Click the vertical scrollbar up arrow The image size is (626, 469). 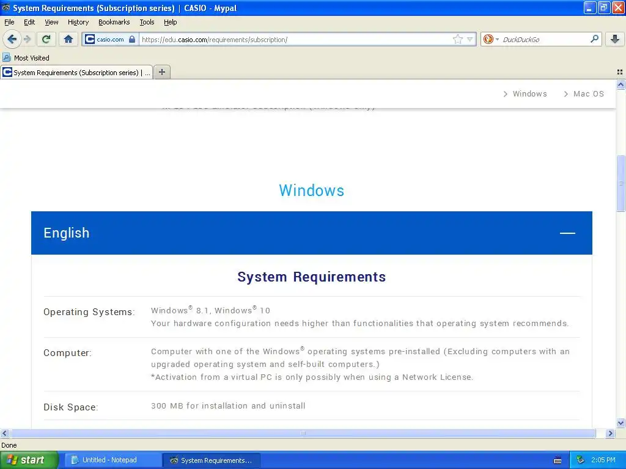(x=620, y=84)
